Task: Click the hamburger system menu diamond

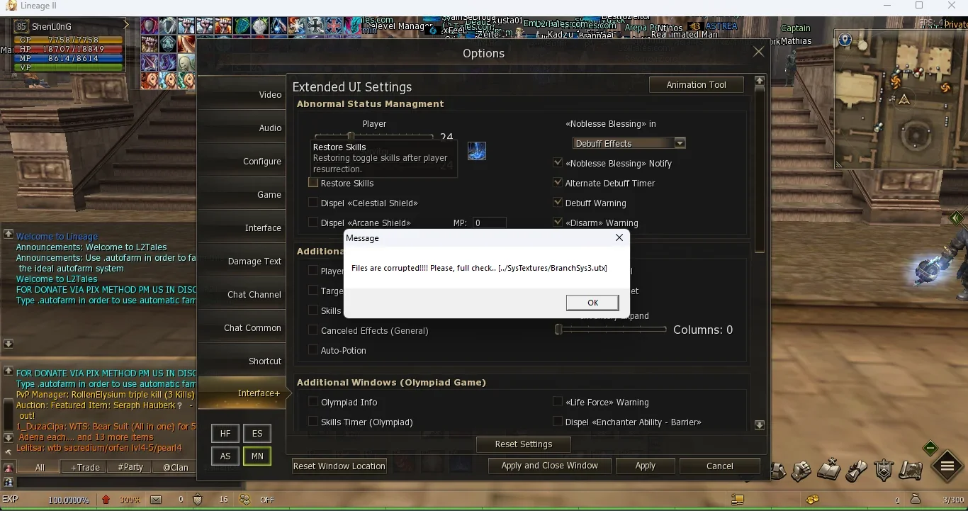Action: point(947,466)
